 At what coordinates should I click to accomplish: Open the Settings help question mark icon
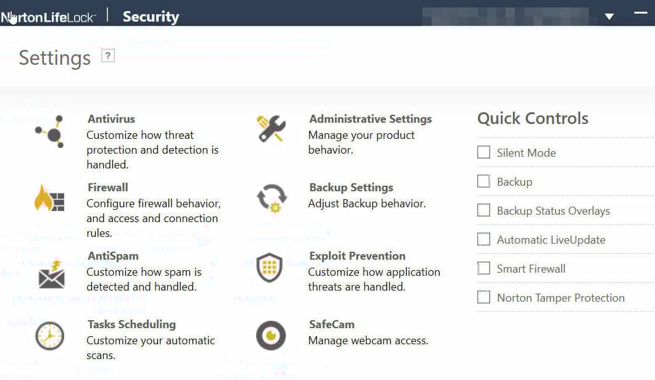tap(108, 56)
